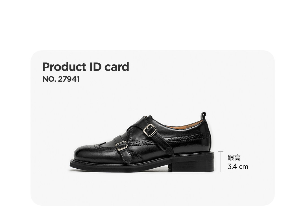Click the pull tab at the shoe's back
Screen dimensions: 305x211
pos(203,116)
